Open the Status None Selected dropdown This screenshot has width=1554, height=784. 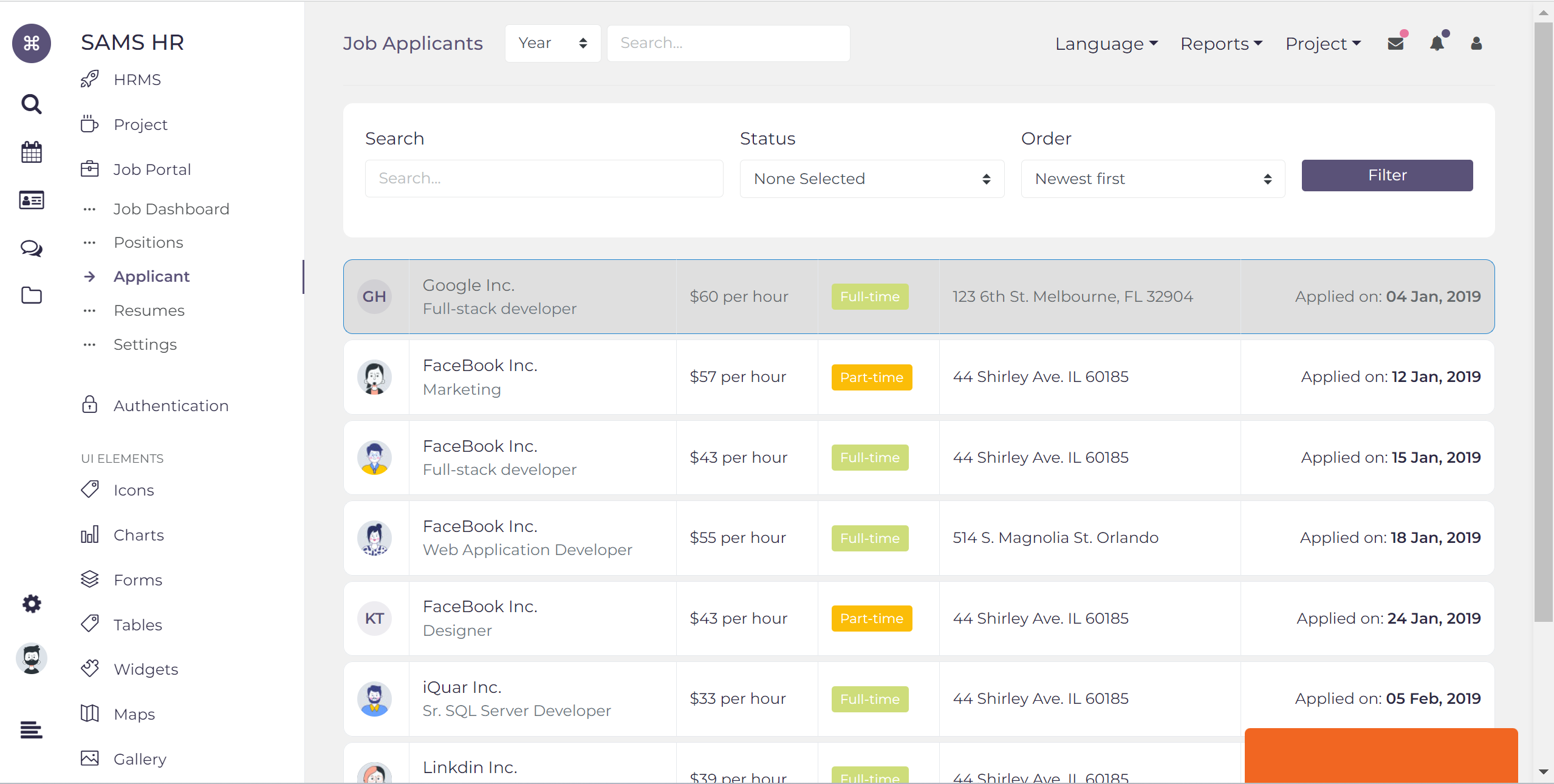point(872,179)
